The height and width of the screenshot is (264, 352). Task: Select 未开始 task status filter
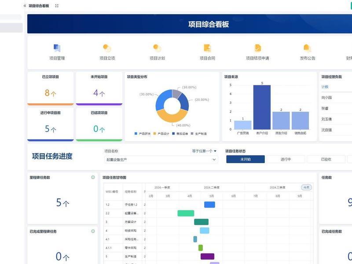coord(246,159)
